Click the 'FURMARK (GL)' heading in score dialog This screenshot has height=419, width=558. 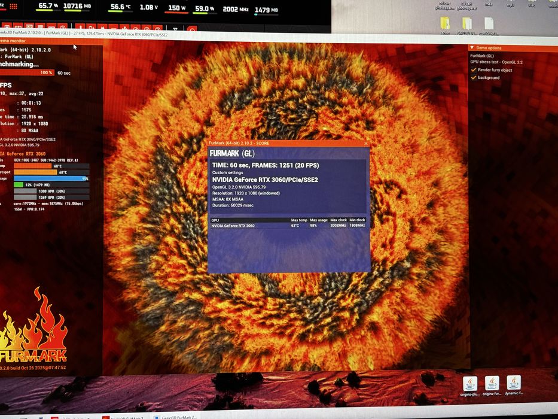coord(232,154)
